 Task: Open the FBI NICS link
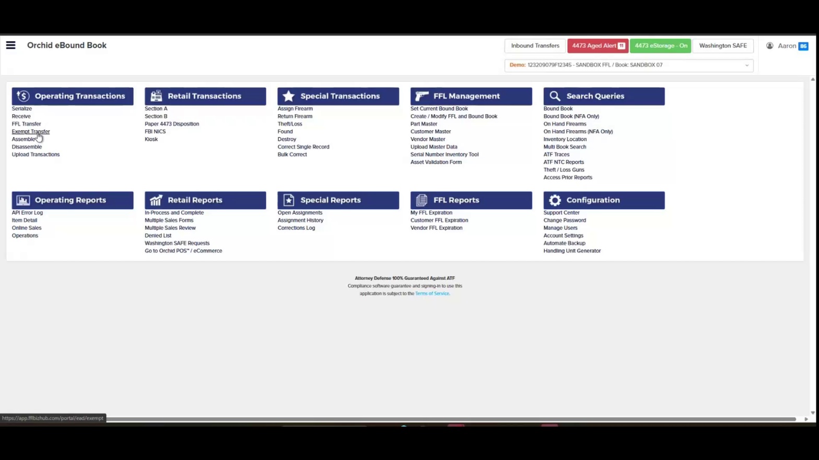(155, 131)
